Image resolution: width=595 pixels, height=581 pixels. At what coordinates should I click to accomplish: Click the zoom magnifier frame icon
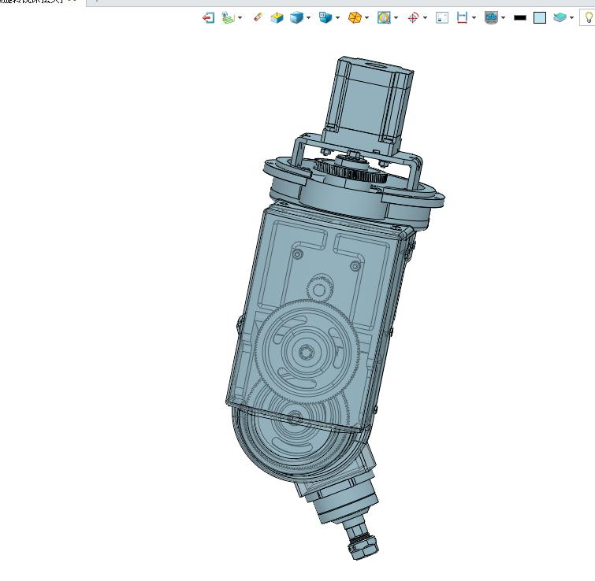coord(384,17)
